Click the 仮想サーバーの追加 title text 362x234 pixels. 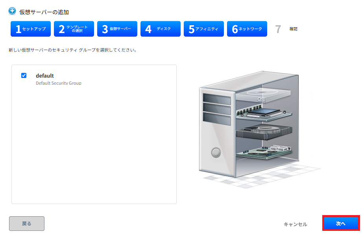click(44, 12)
